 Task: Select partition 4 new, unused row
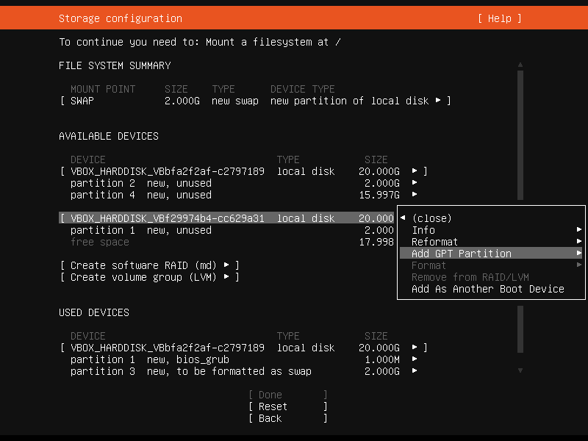[243, 195]
